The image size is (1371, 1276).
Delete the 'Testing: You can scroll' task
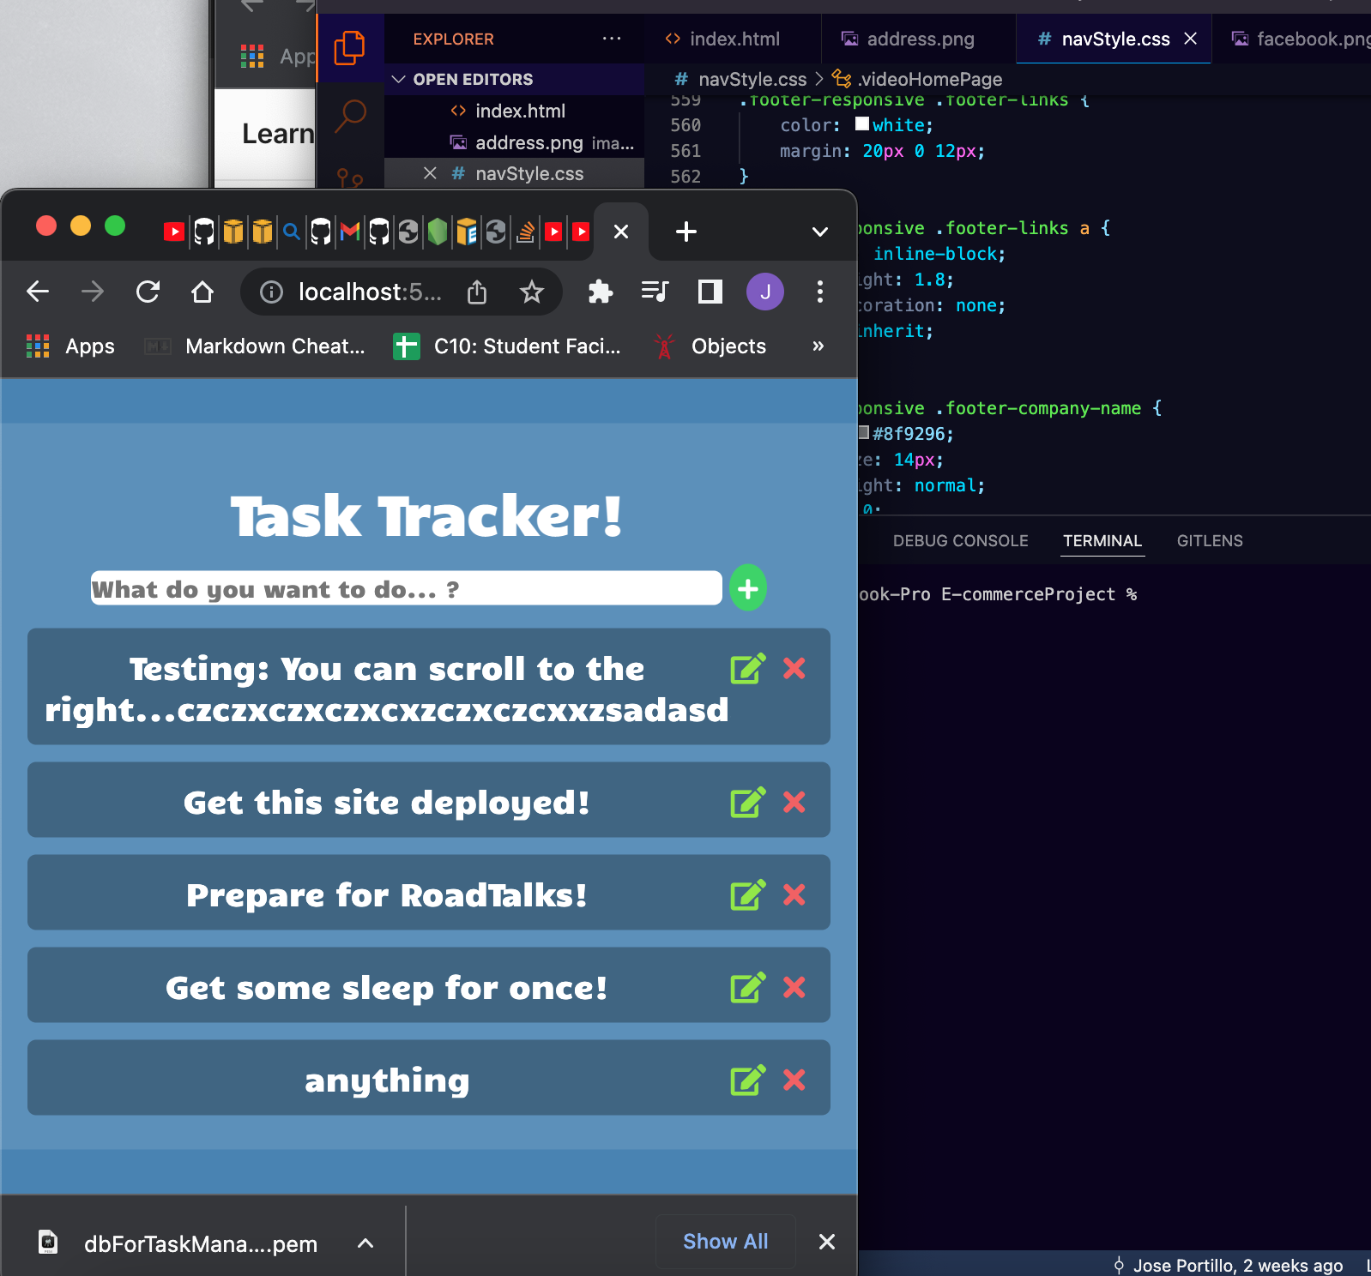pos(794,669)
